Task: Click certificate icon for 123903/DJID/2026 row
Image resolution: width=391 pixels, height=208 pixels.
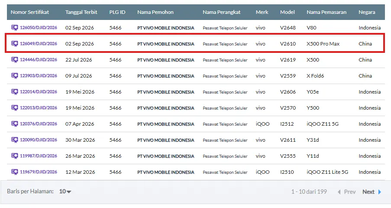Action: pyautogui.click(x=15, y=75)
